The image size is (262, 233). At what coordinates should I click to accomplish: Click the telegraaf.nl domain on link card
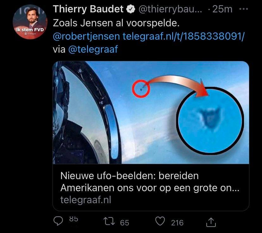click(x=86, y=200)
